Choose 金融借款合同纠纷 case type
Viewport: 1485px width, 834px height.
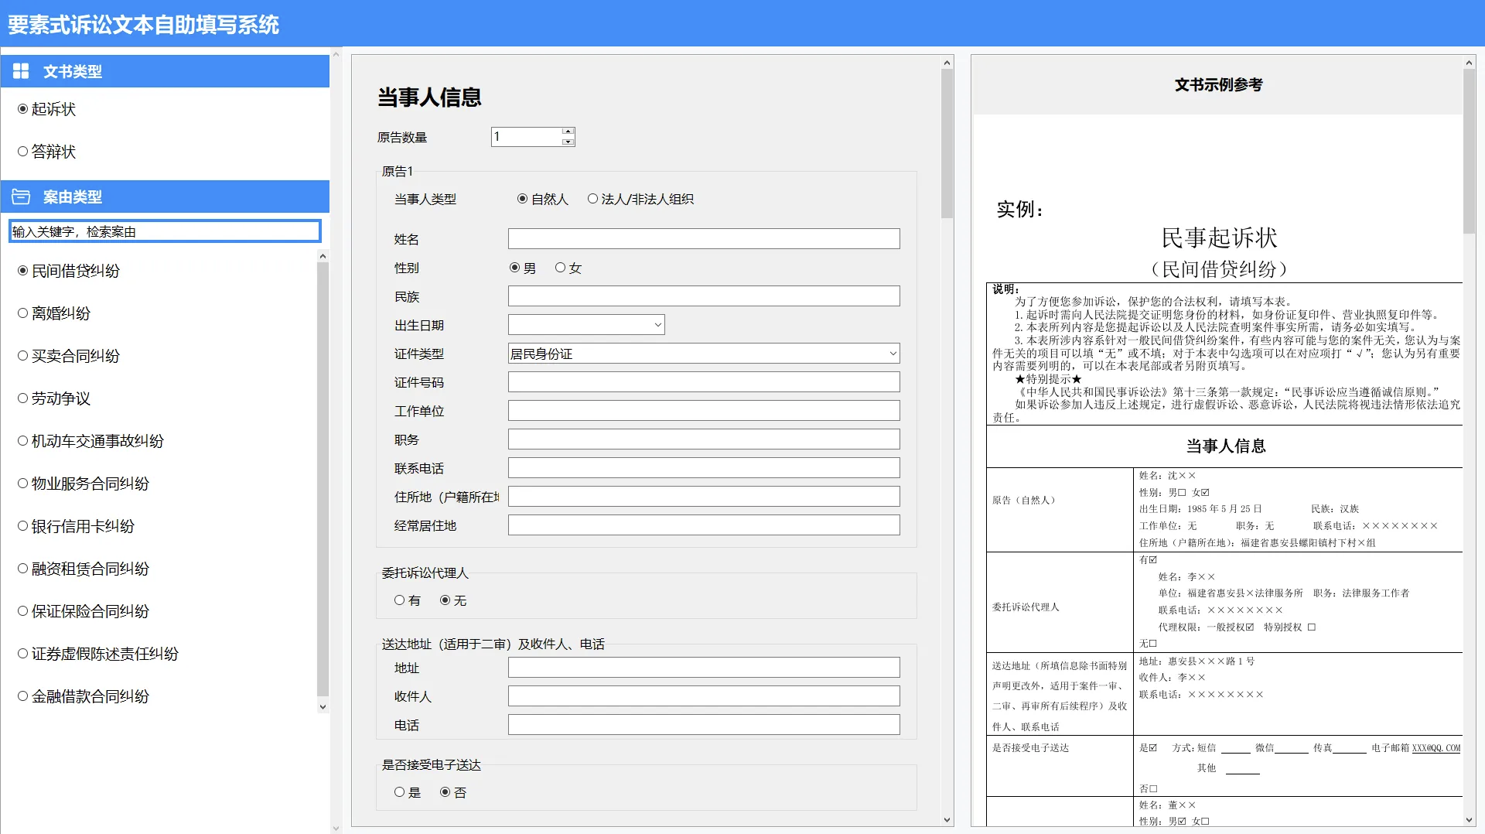(x=83, y=696)
